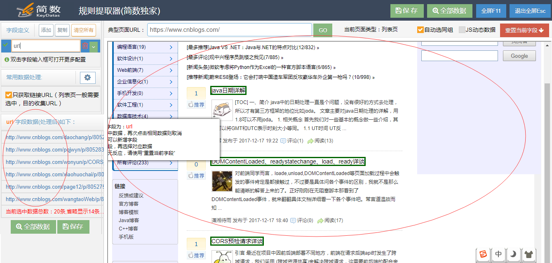Click the 阅读(17) read count link
Viewport: 552px width, 263px height.
click(330, 220)
